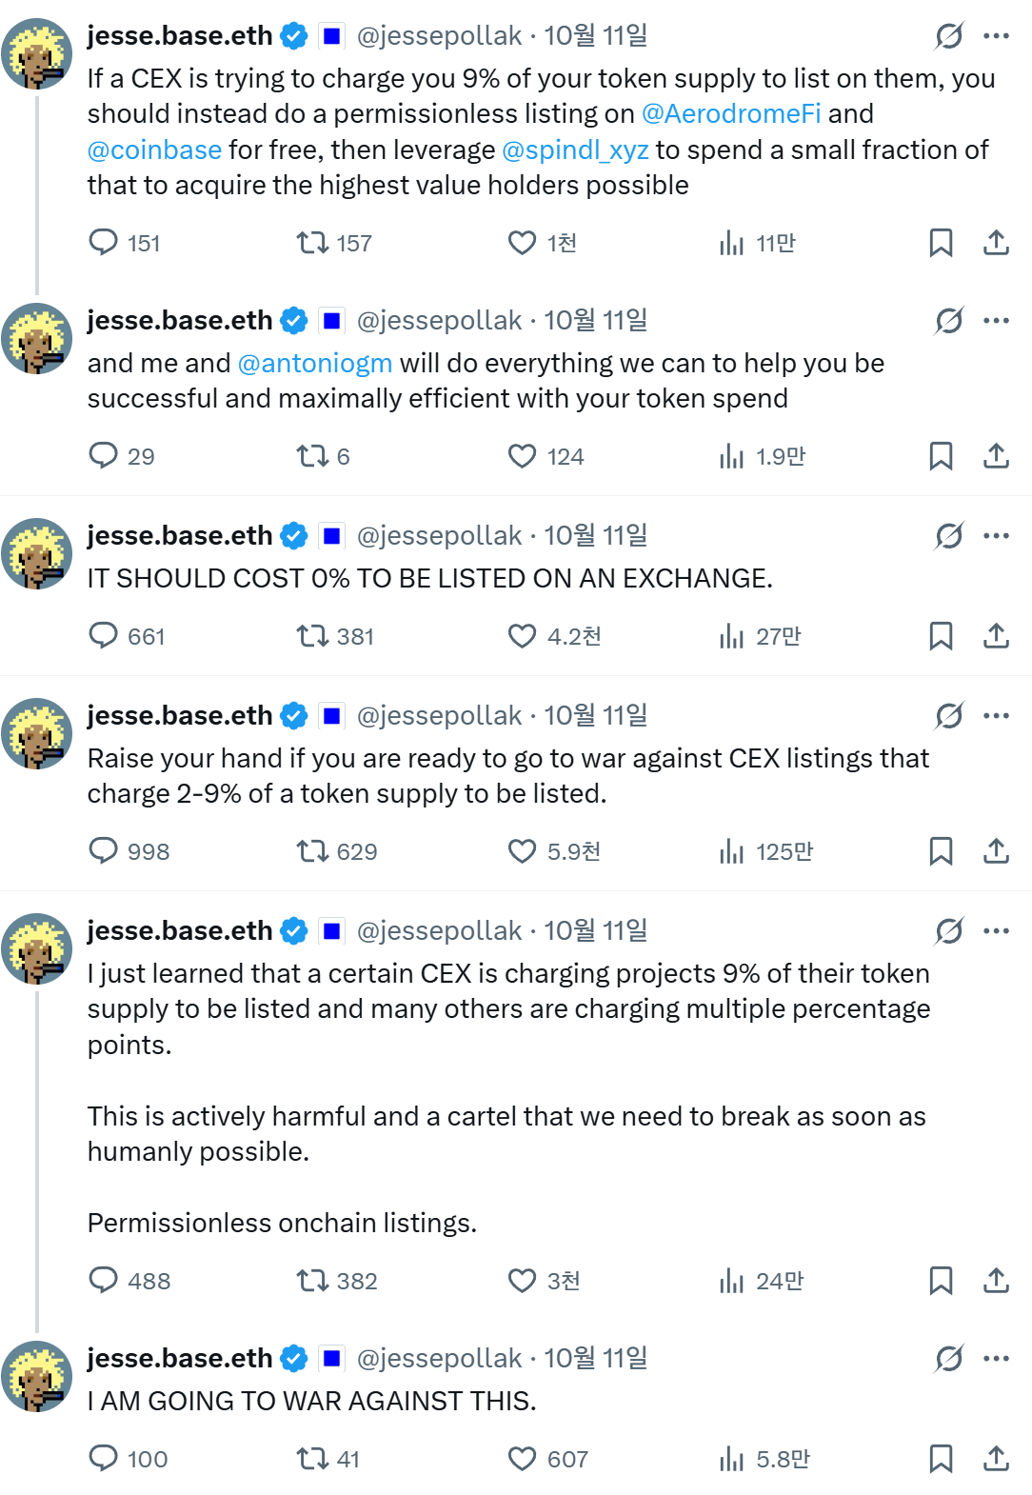Like the 'I AM GOING TO WAR' tweet
The width and height of the screenshot is (1032, 1495).
pyautogui.click(x=522, y=1458)
